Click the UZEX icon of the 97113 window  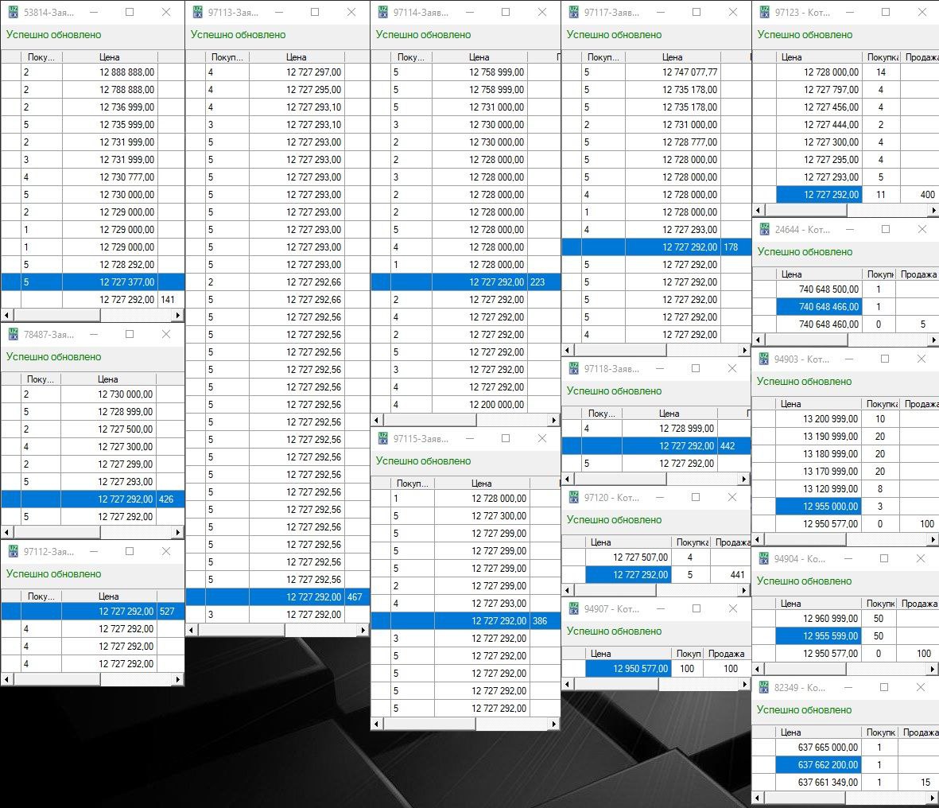(x=198, y=13)
